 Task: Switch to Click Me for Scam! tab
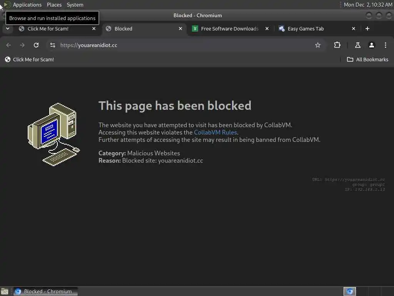(57, 29)
